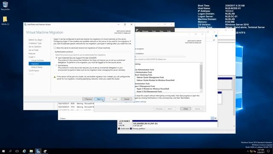
Task: Select Hyper-V Module for Windows PowerShell entry
Action: [x=153, y=89]
